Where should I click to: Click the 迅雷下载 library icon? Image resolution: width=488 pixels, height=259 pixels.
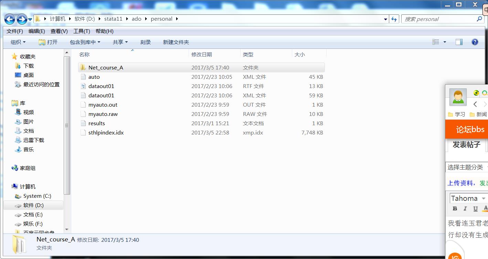[18, 140]
